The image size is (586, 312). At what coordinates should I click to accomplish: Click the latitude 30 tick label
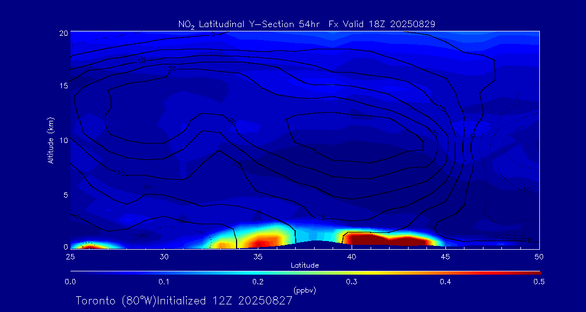pos(164,256)
